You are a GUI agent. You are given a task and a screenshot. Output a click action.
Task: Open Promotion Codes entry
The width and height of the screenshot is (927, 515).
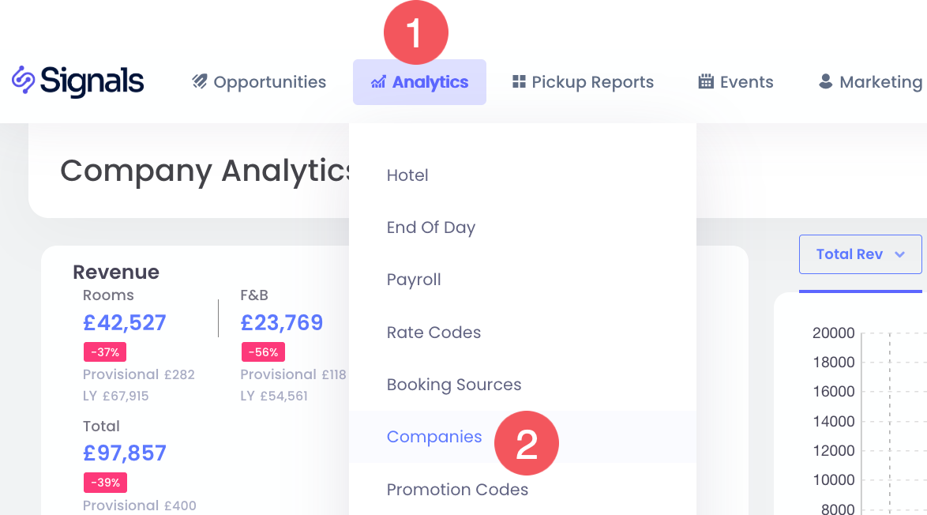pyautogui.click(x=457, y=490)
